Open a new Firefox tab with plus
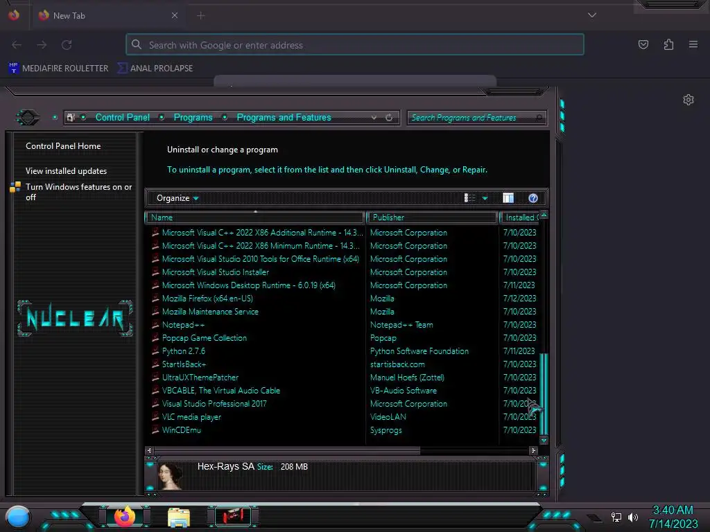 coord(200,16)
